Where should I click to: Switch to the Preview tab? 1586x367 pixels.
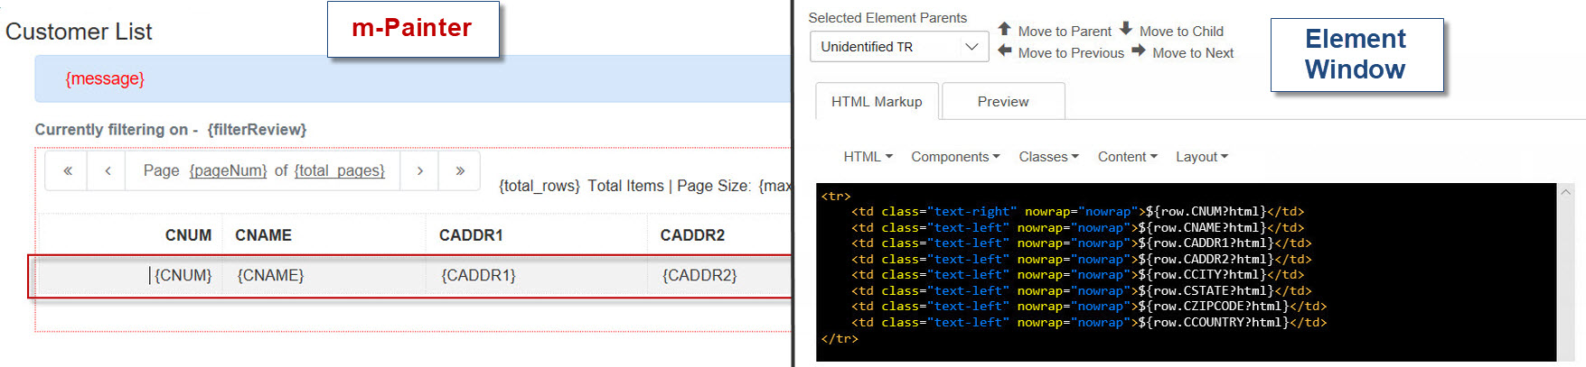(x=1003, y=102)
